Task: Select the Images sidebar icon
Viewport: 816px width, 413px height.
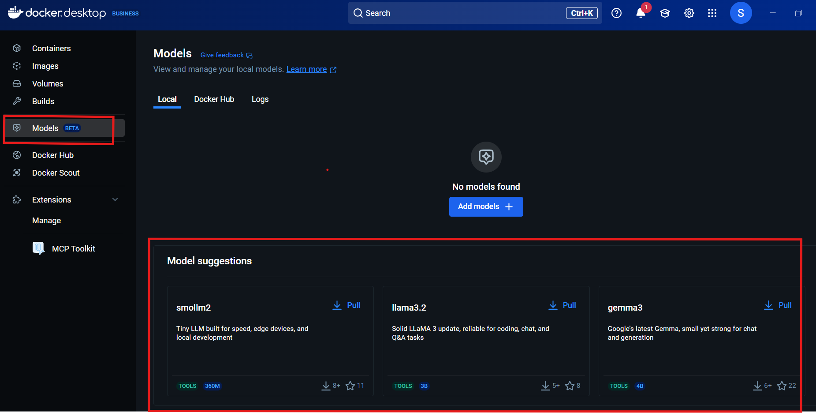Action: pyautogui.click(x=17, y=66)
